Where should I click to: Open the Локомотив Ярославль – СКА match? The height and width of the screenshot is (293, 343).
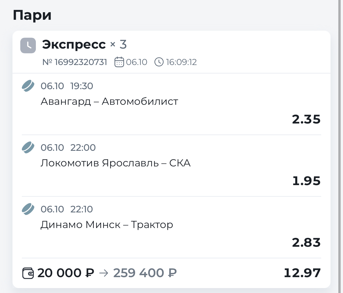[116, 163]
